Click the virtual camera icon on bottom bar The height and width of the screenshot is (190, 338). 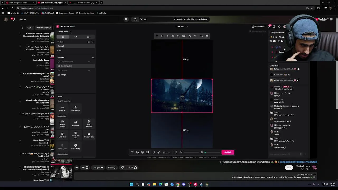[154, 152]
